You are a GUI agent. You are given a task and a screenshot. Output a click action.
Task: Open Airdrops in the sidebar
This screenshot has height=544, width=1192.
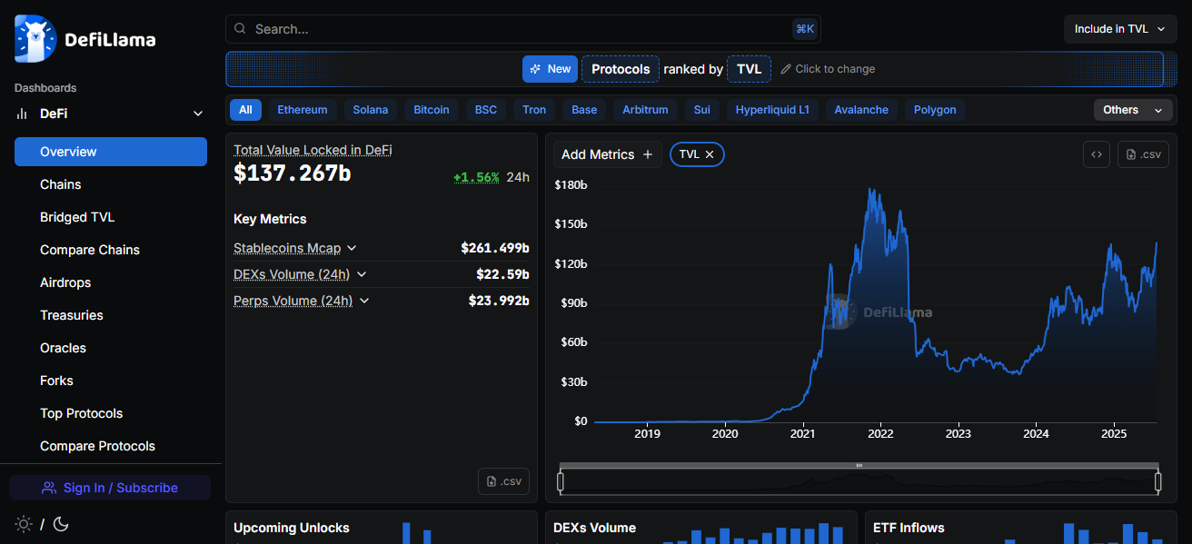(x=111, y=282)
